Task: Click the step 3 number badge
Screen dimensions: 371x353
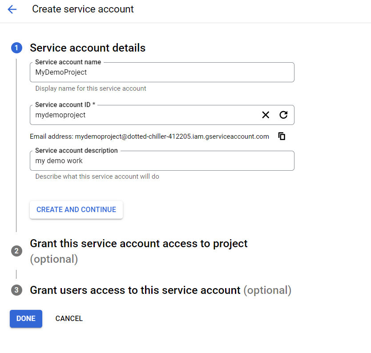Action: click(16, 290)
